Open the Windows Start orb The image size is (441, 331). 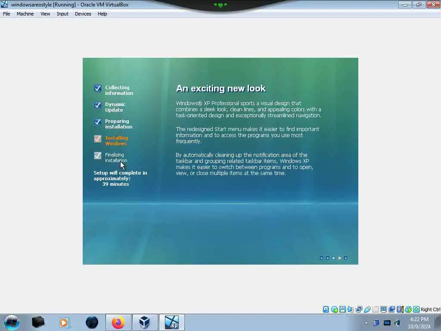coord(11,322)
